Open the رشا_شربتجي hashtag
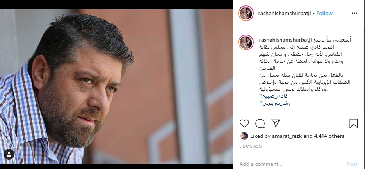Screen dimensions: 365x169 pos(274,103)
